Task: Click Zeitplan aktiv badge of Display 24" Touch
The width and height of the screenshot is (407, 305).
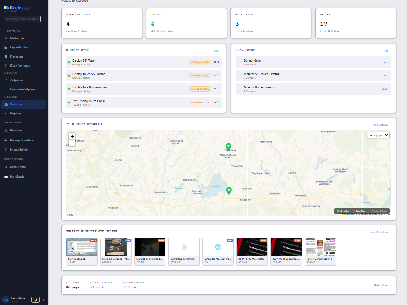Action: [x=200, y=62]
